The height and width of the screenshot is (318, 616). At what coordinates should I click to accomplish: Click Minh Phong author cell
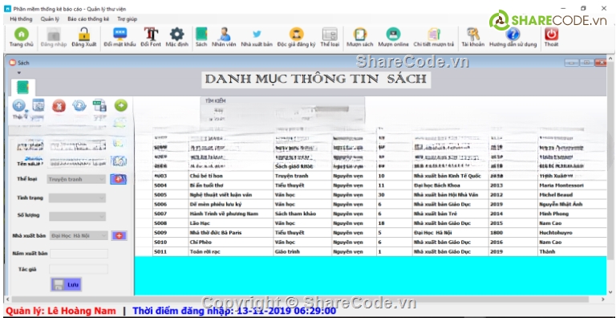pyautogui.click(x=571, y=214)
